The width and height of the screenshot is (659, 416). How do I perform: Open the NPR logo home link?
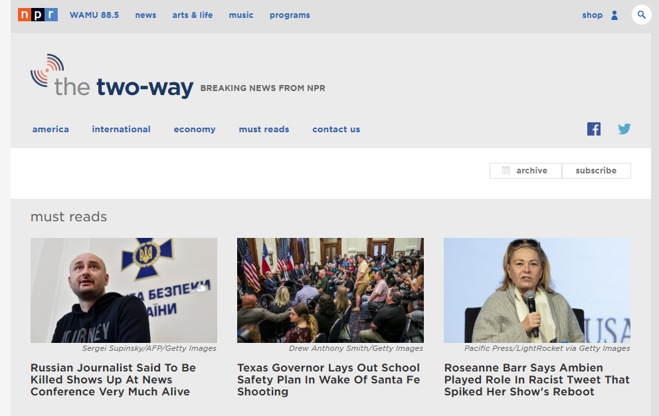click(37, 15)
